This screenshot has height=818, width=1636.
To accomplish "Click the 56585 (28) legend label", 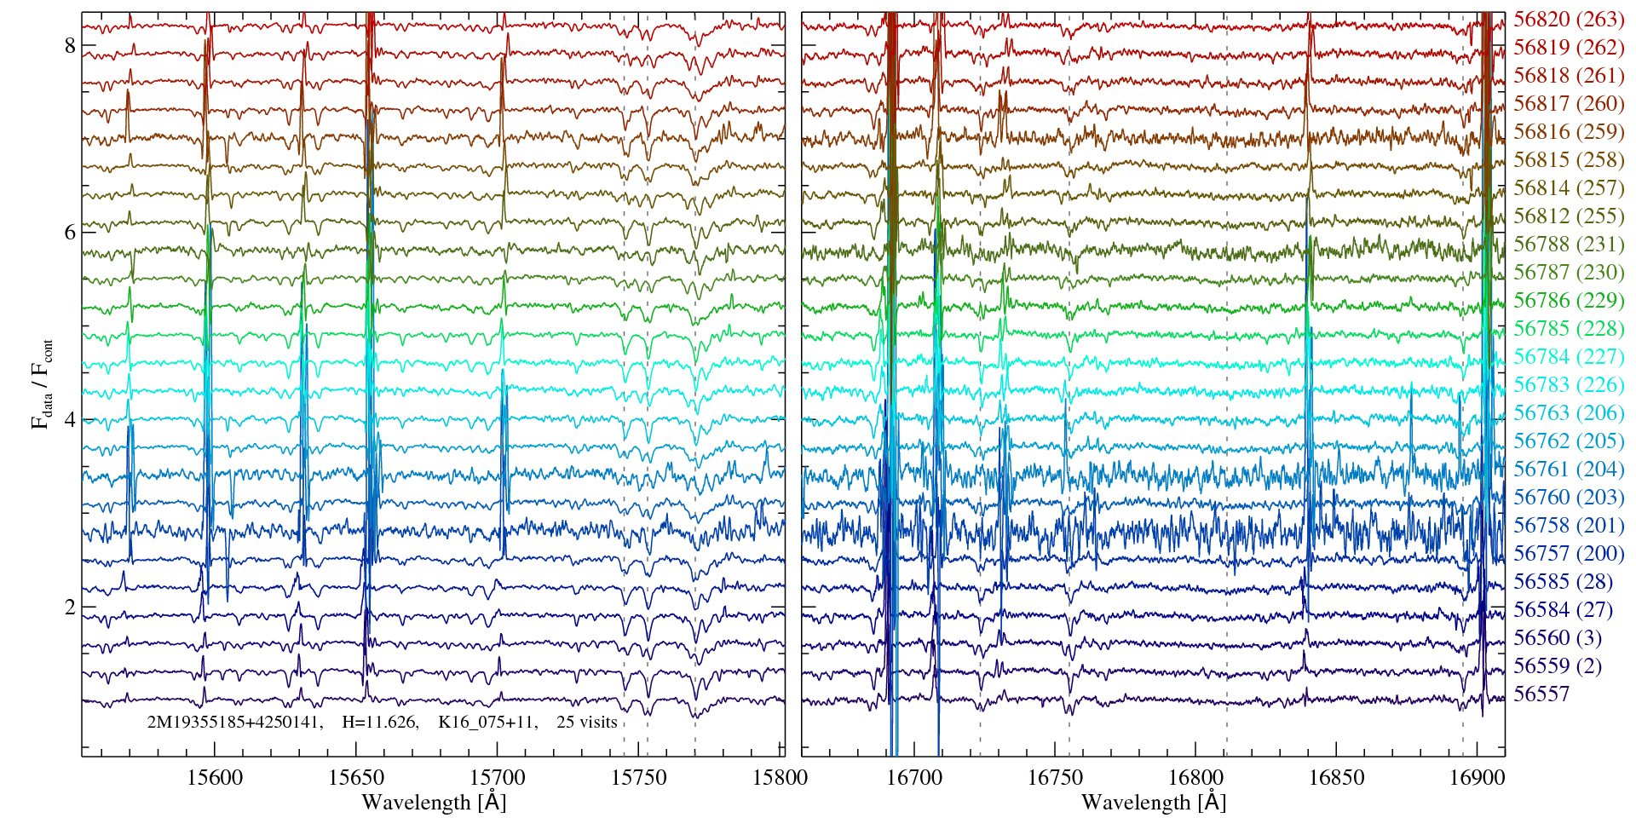I will coord(1563,582).
